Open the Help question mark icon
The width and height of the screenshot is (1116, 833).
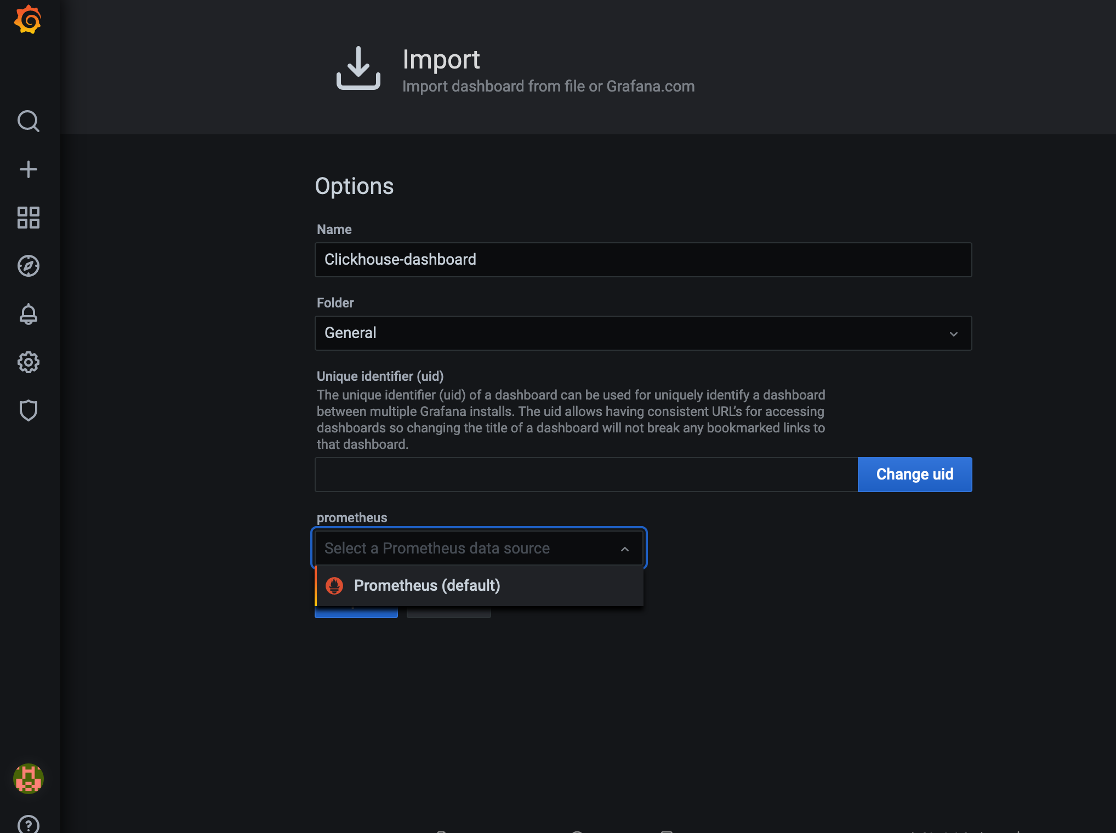point(28,824)
